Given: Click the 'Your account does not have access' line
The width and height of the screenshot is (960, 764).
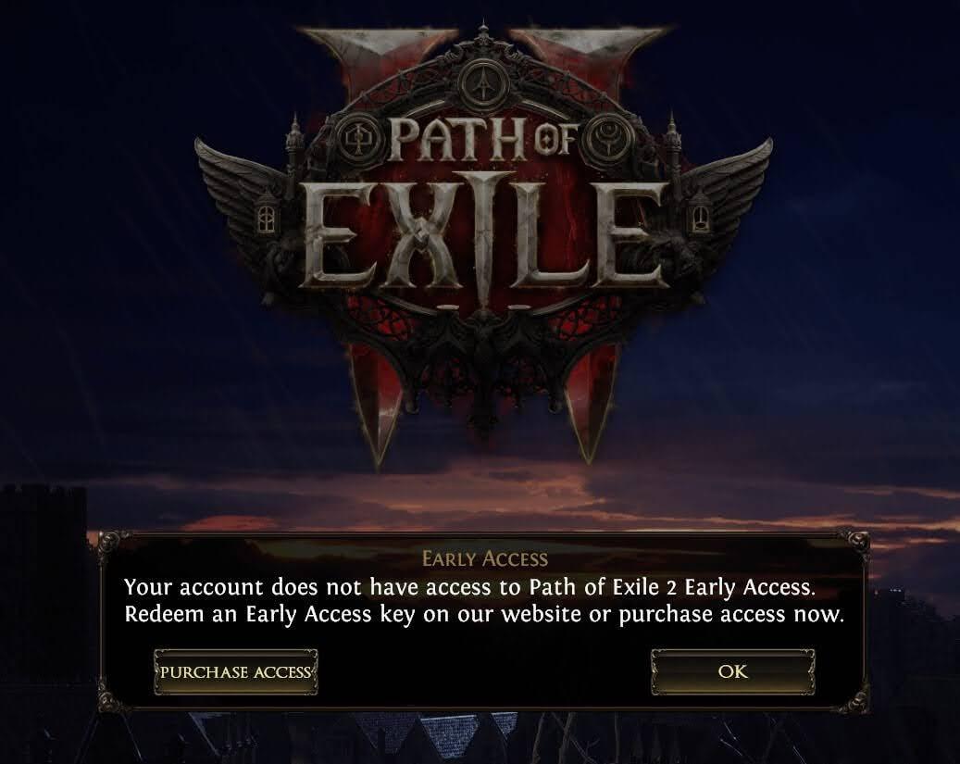Looking at the screenshot, I should pyautogui.click(x=469, y=587).
